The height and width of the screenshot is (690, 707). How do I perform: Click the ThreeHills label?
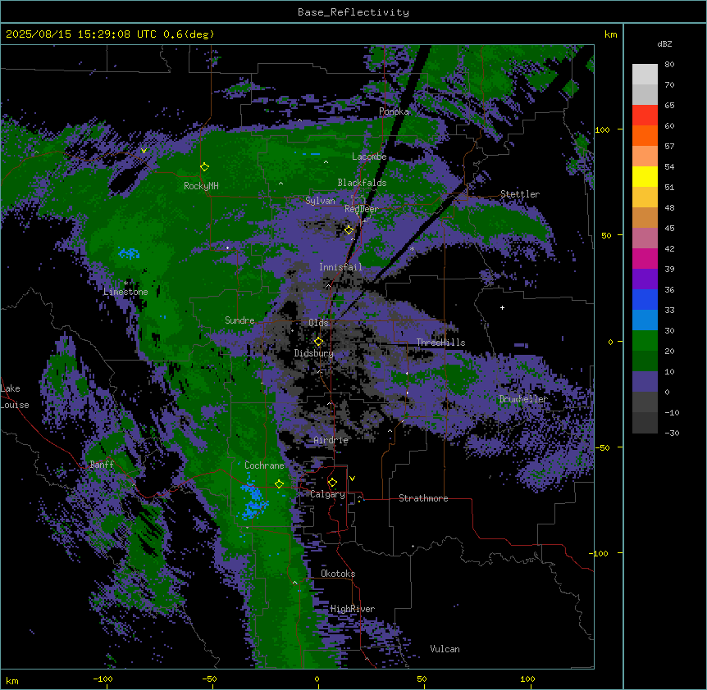440,343
